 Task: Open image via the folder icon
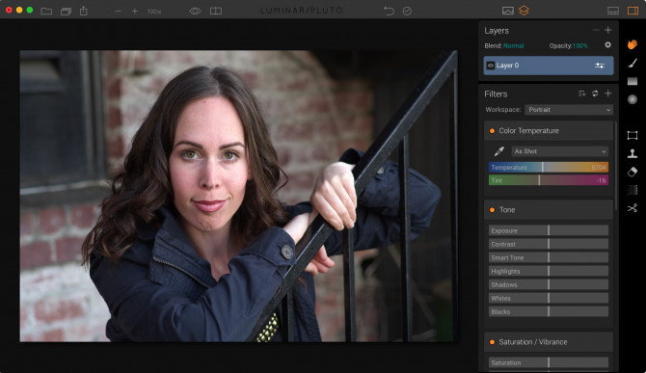click(x=46, y=11)
